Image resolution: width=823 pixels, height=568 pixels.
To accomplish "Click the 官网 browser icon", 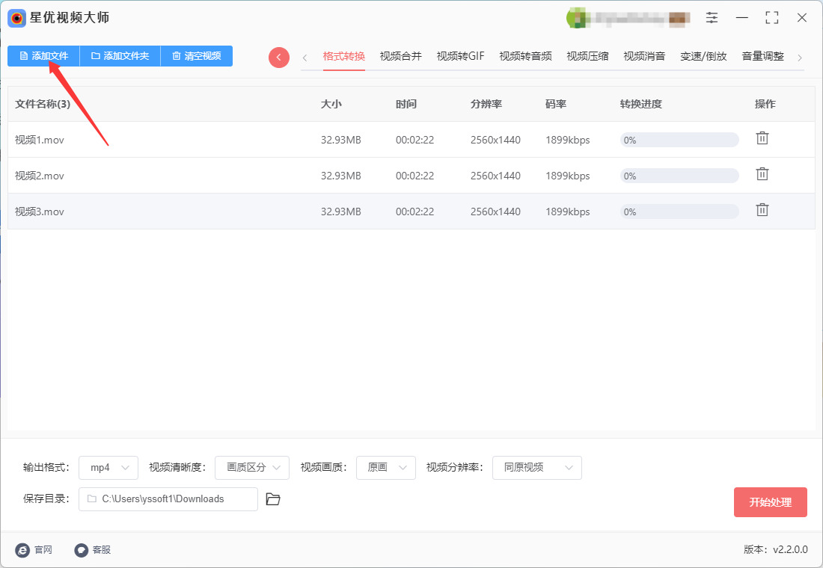I will tap(22, 549).
